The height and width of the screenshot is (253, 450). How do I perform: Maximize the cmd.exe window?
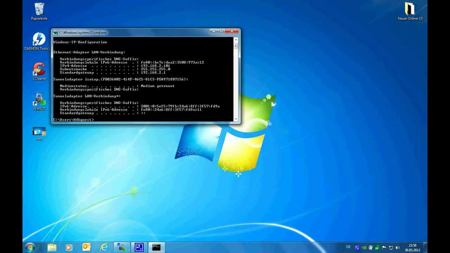pos(221,31)
